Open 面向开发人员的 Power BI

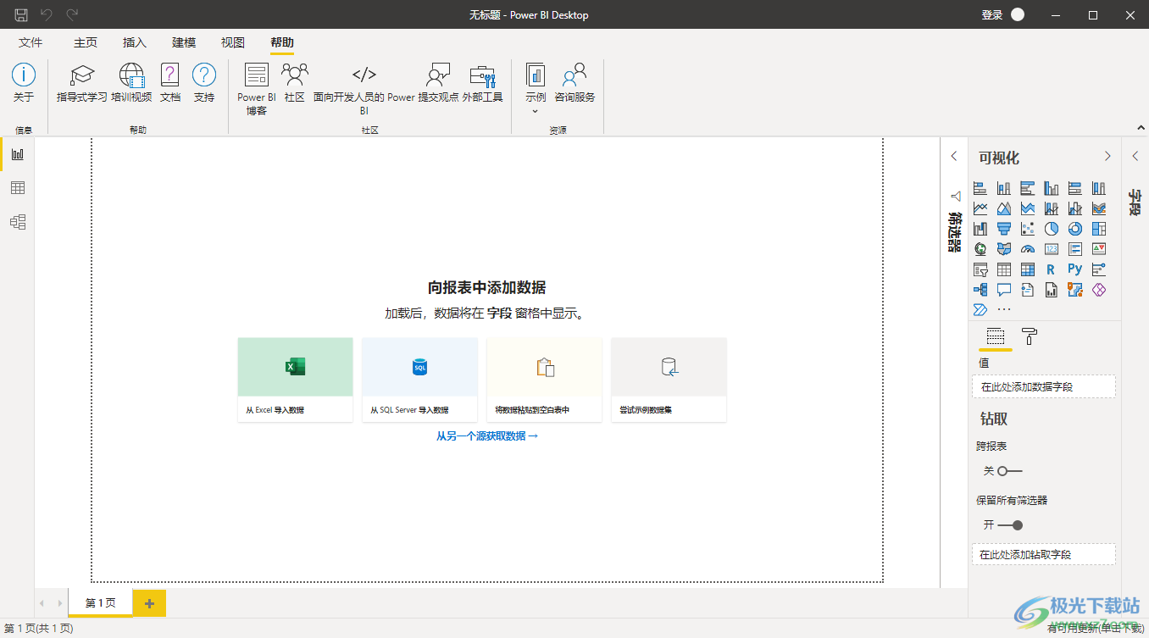pos(364,89)
